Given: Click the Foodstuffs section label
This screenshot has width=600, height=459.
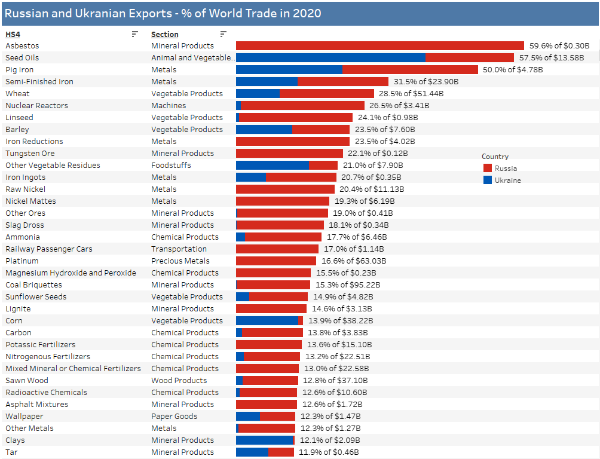Looking at the screenshot, I should 171,165.
